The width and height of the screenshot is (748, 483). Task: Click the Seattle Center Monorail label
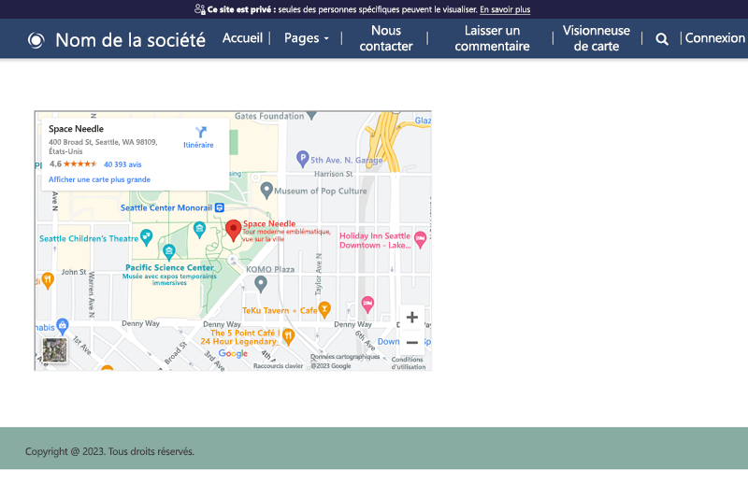pyautogui.click(x=166, y=208)
